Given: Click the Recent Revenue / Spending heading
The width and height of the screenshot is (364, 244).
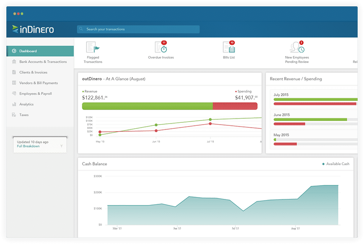Looking at the screenshot, I should tap(296, 79).
